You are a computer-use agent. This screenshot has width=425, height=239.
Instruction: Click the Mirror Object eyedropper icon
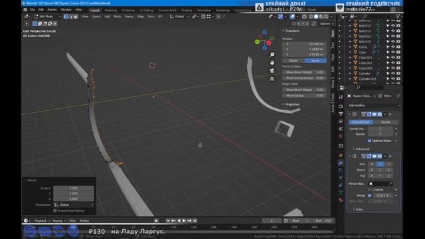tap(390, 184)
